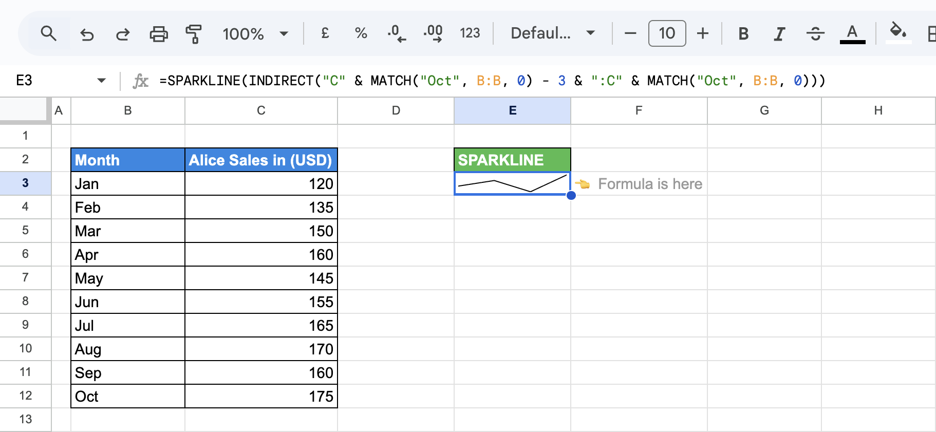
Task: Select column H header
Action: [x=878, y=110]
